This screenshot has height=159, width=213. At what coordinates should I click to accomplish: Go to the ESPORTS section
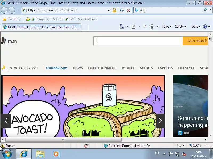(165, 68)
